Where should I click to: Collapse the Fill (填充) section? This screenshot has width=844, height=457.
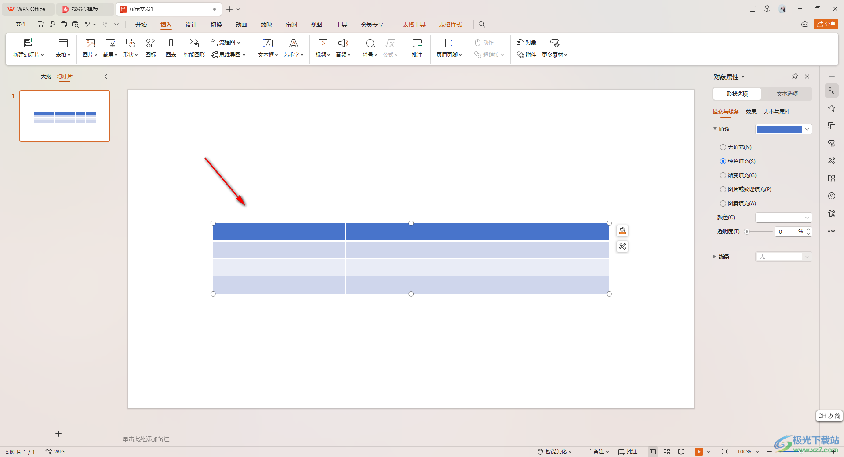click(715, 129)
